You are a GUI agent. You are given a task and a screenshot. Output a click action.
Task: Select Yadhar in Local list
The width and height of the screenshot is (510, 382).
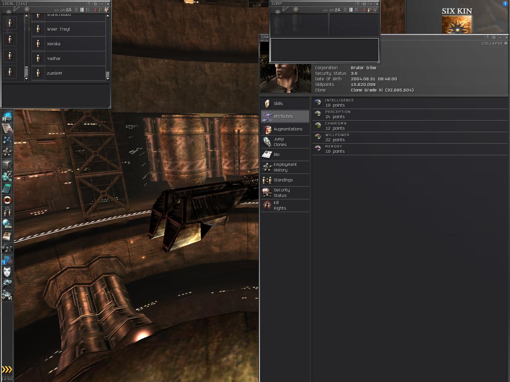tap(68, 58)
